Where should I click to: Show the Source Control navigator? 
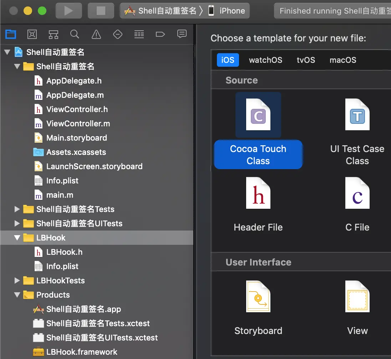[32, 34]
